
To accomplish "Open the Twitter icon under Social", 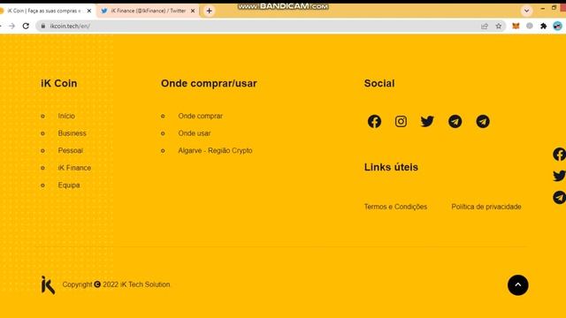I will [427, 122].
